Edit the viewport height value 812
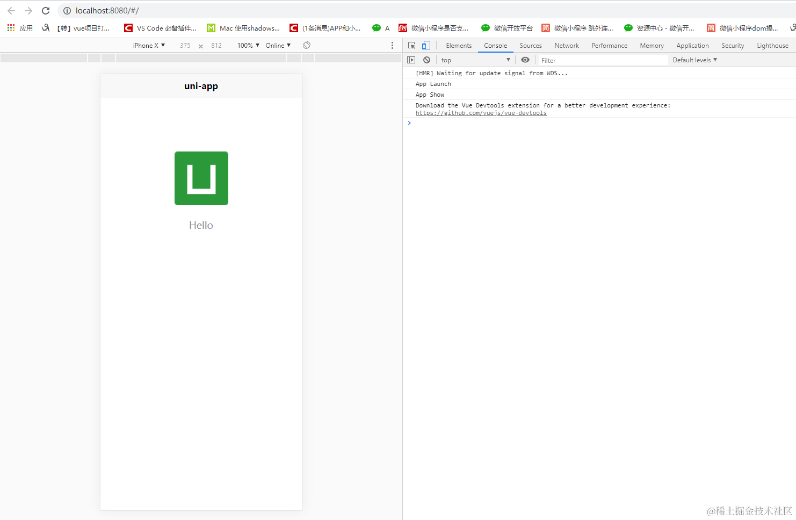Viewport: 796px width, 520px height. click(x=216, y=46)
